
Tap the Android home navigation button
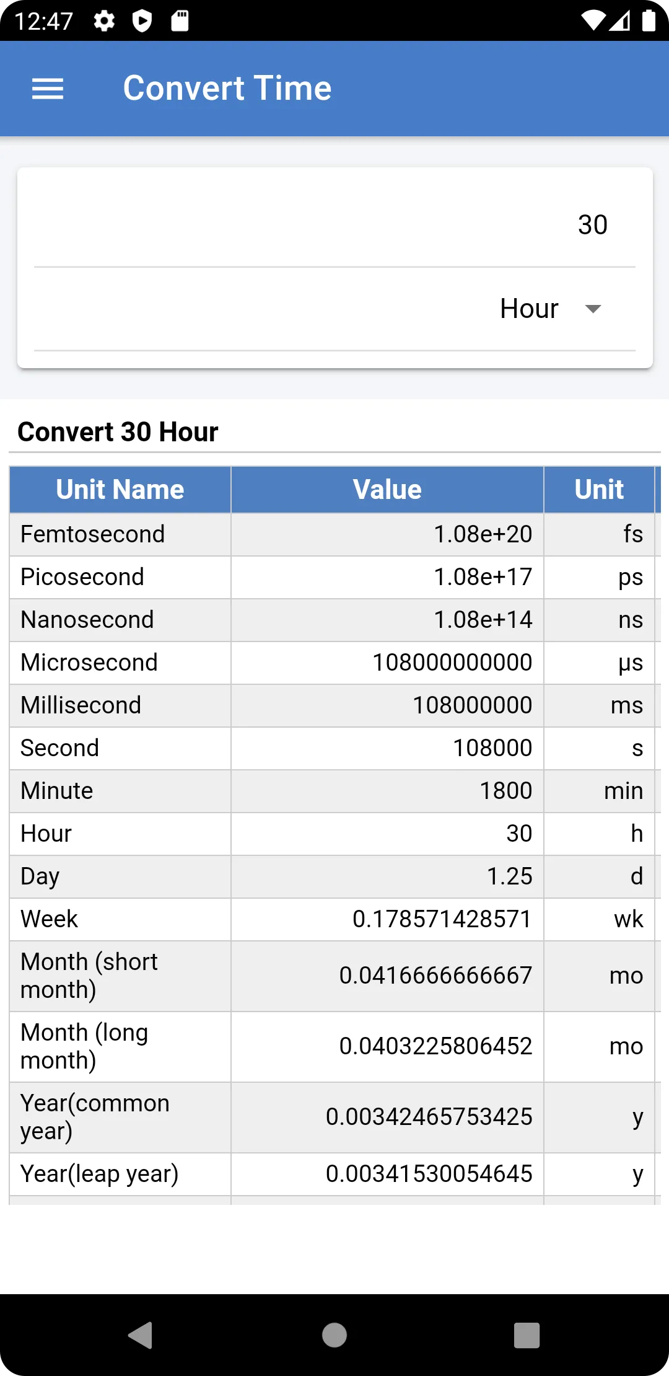334,1334
